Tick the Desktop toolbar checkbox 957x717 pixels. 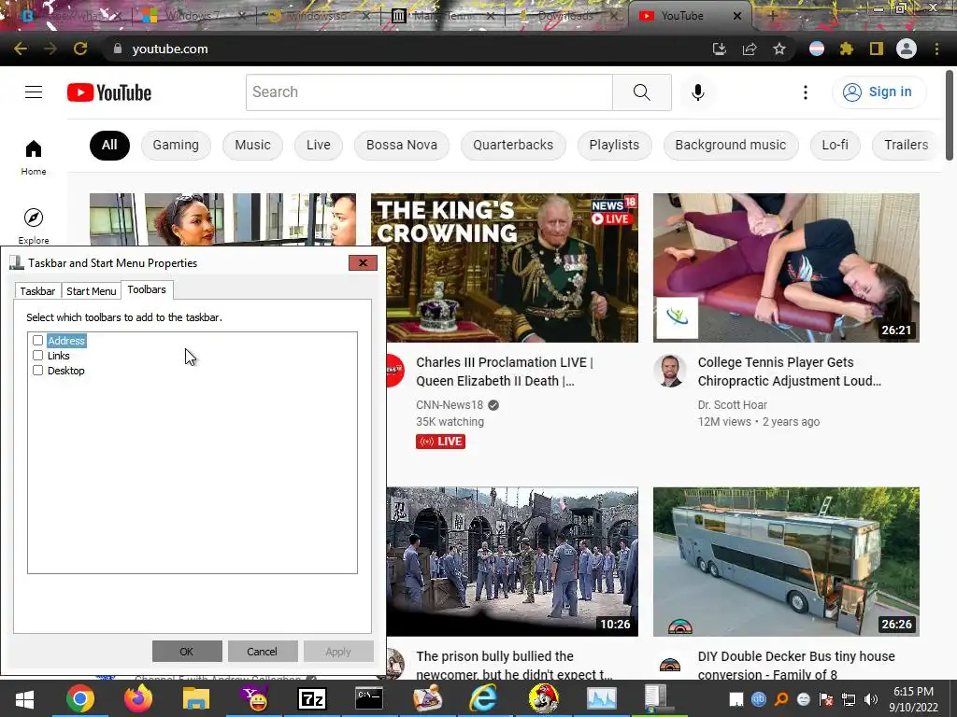pyautogui.click(x=37, y=370)
